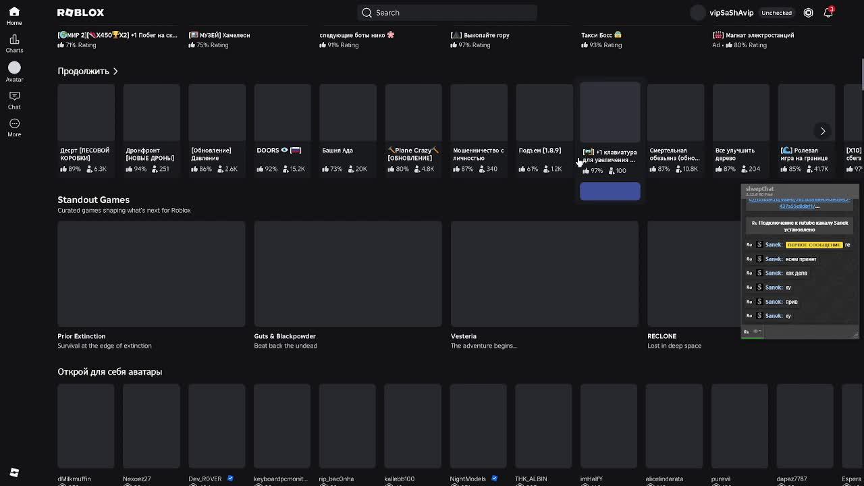Open the Prior Extinction game card
864x486 pixels.
point(151,285)
